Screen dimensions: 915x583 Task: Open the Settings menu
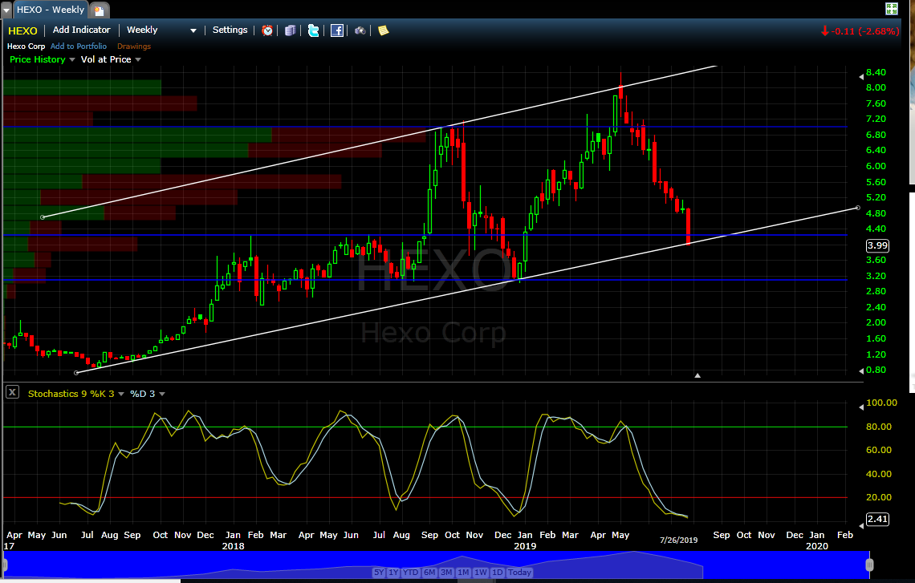(x=230, y=30)
